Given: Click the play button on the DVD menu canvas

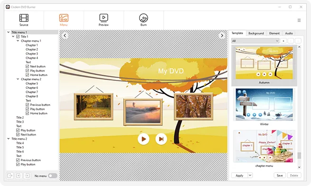Looking at the screenshot, I should click(143, 139).
